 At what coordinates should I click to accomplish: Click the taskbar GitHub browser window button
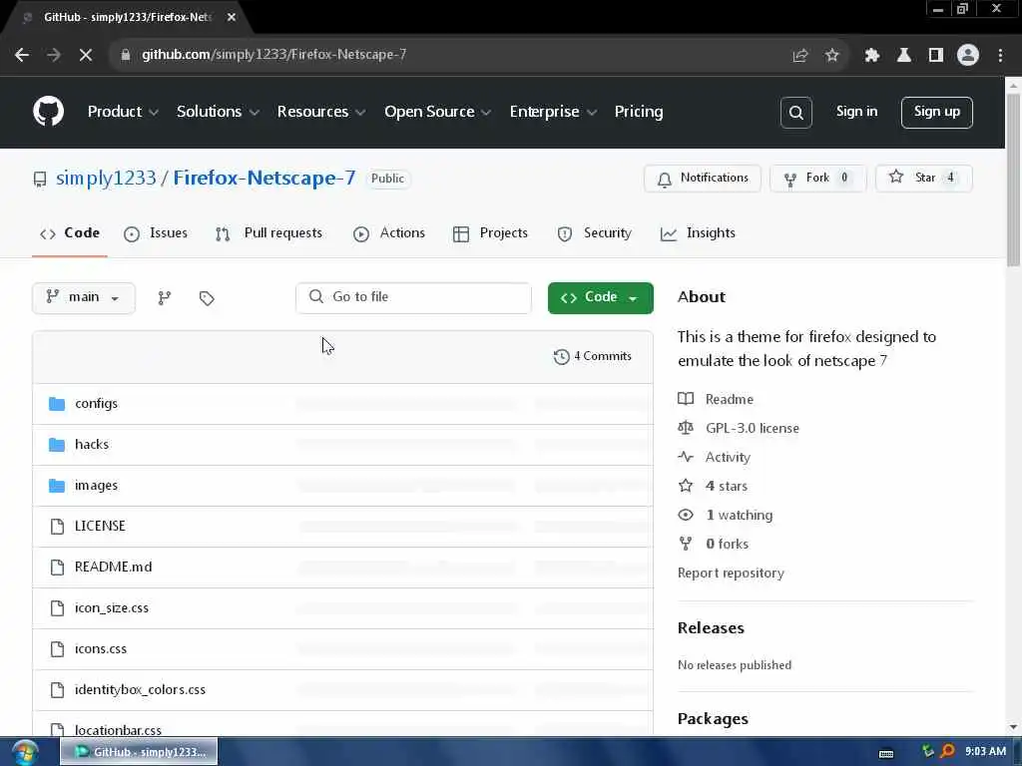(139, 752)
